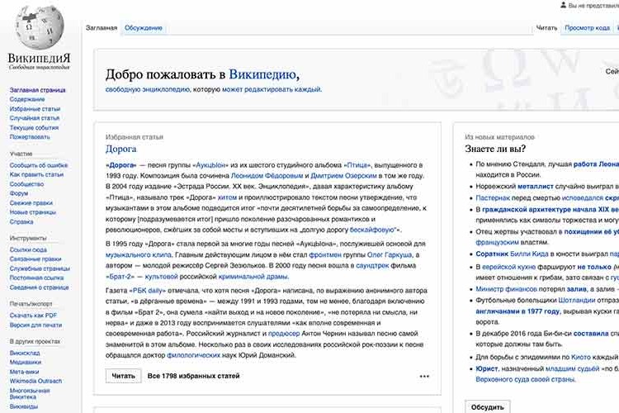The image size is (619, 413).
Task: Click Все 1798 избранных статей link
Action: (x=194, y=376)
